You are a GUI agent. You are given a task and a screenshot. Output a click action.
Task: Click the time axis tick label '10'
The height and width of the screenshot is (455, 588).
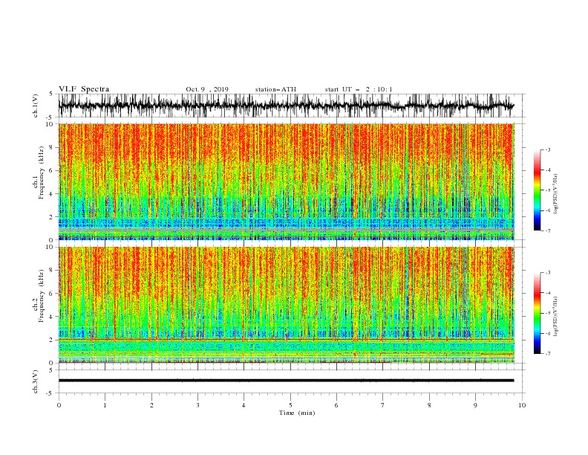pos(522,405)
